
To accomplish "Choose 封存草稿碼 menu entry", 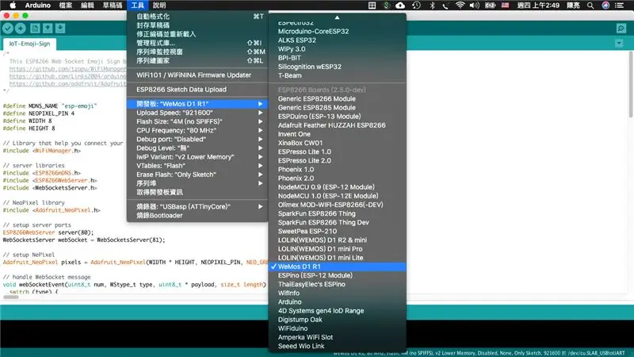I will pos(197,25).
